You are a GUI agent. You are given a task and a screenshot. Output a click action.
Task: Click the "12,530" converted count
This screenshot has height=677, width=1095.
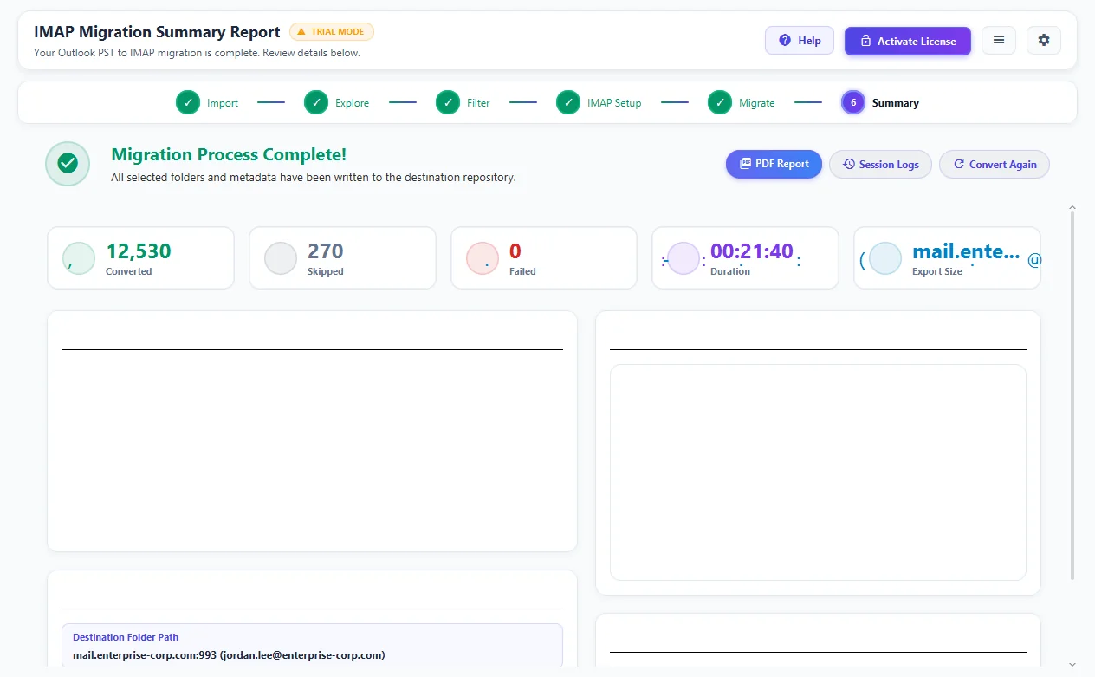(139, 251)
